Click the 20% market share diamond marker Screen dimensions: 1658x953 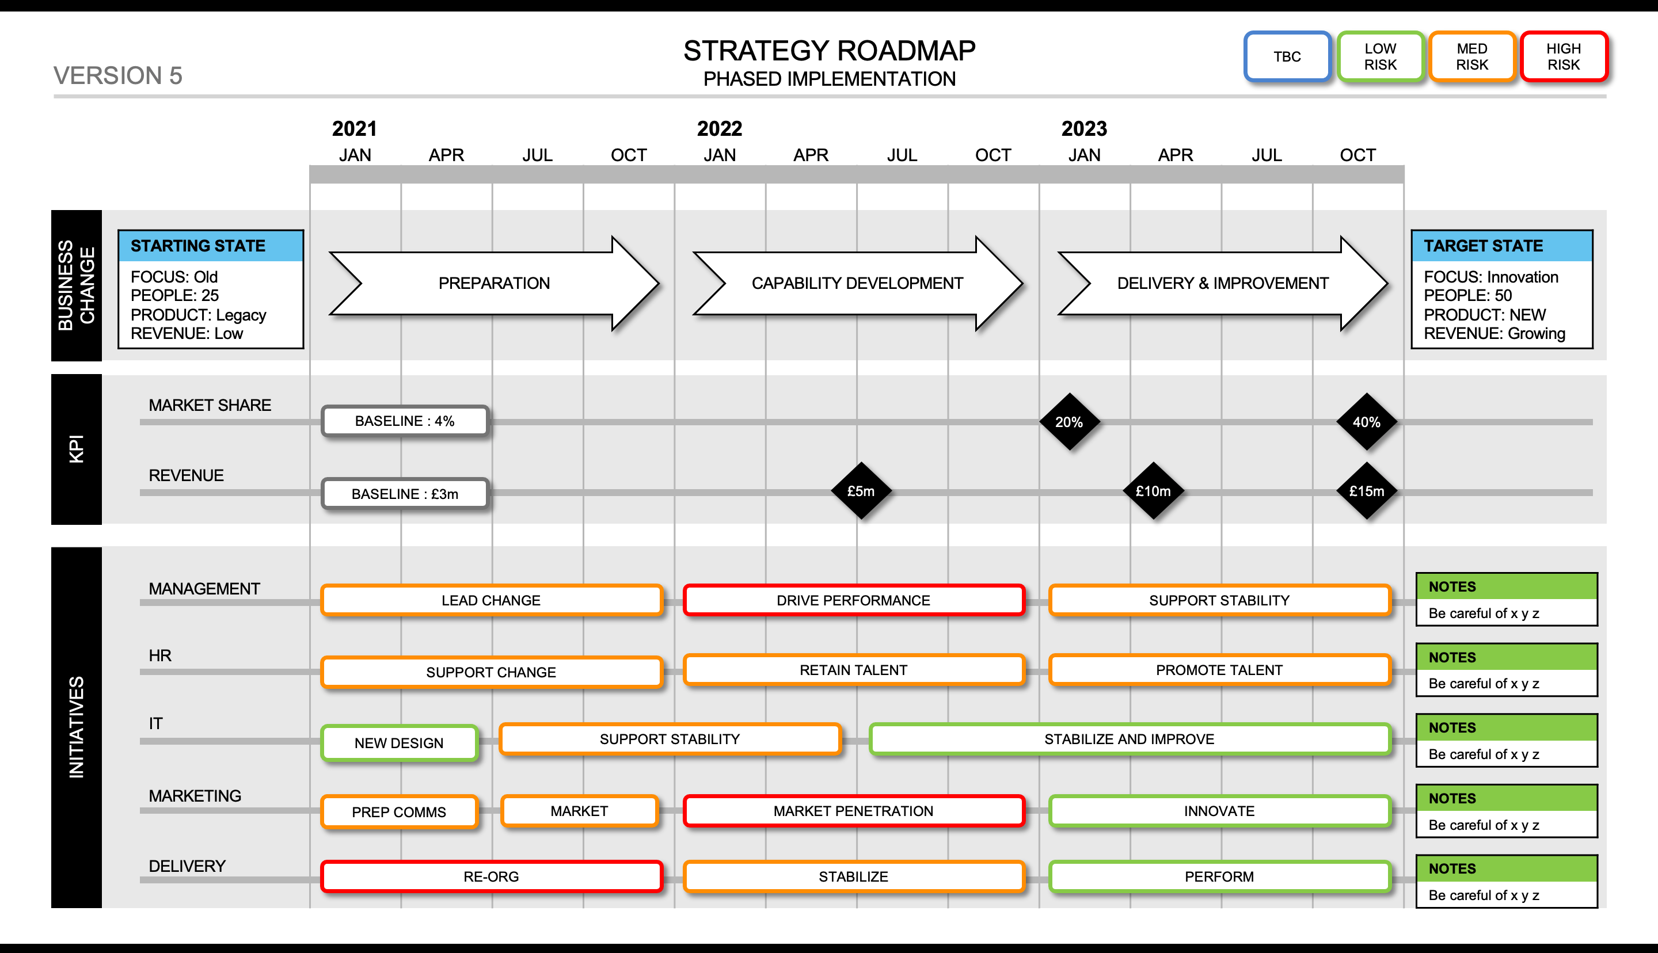click(1069, 418)
